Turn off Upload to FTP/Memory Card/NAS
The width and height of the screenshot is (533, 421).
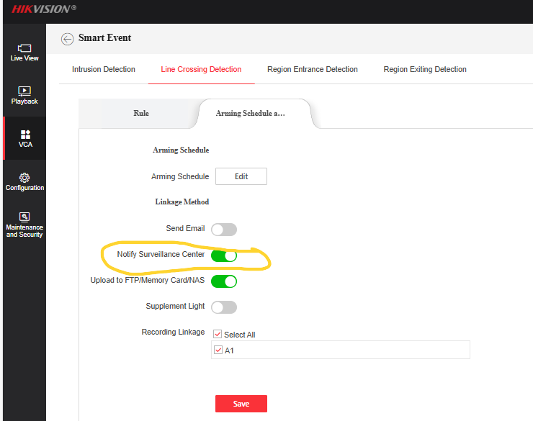click(223, 281)
